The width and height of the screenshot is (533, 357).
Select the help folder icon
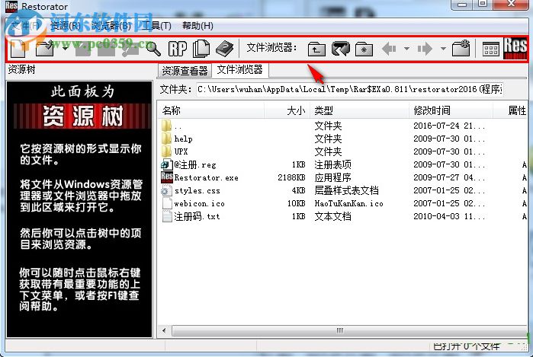coord(166,139)
